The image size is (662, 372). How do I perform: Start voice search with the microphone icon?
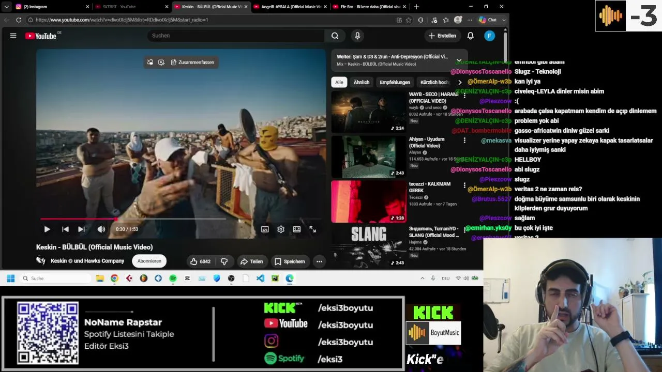[x=357, y=36]
